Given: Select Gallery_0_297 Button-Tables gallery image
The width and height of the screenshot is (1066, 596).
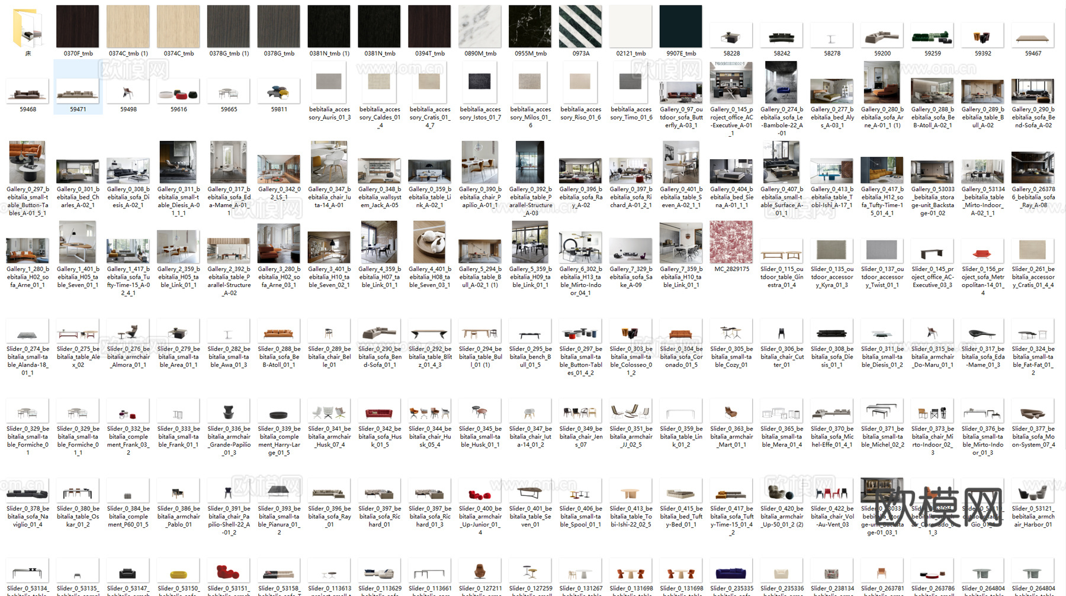Looking at the screenshot, I should [x=28, y=162].
